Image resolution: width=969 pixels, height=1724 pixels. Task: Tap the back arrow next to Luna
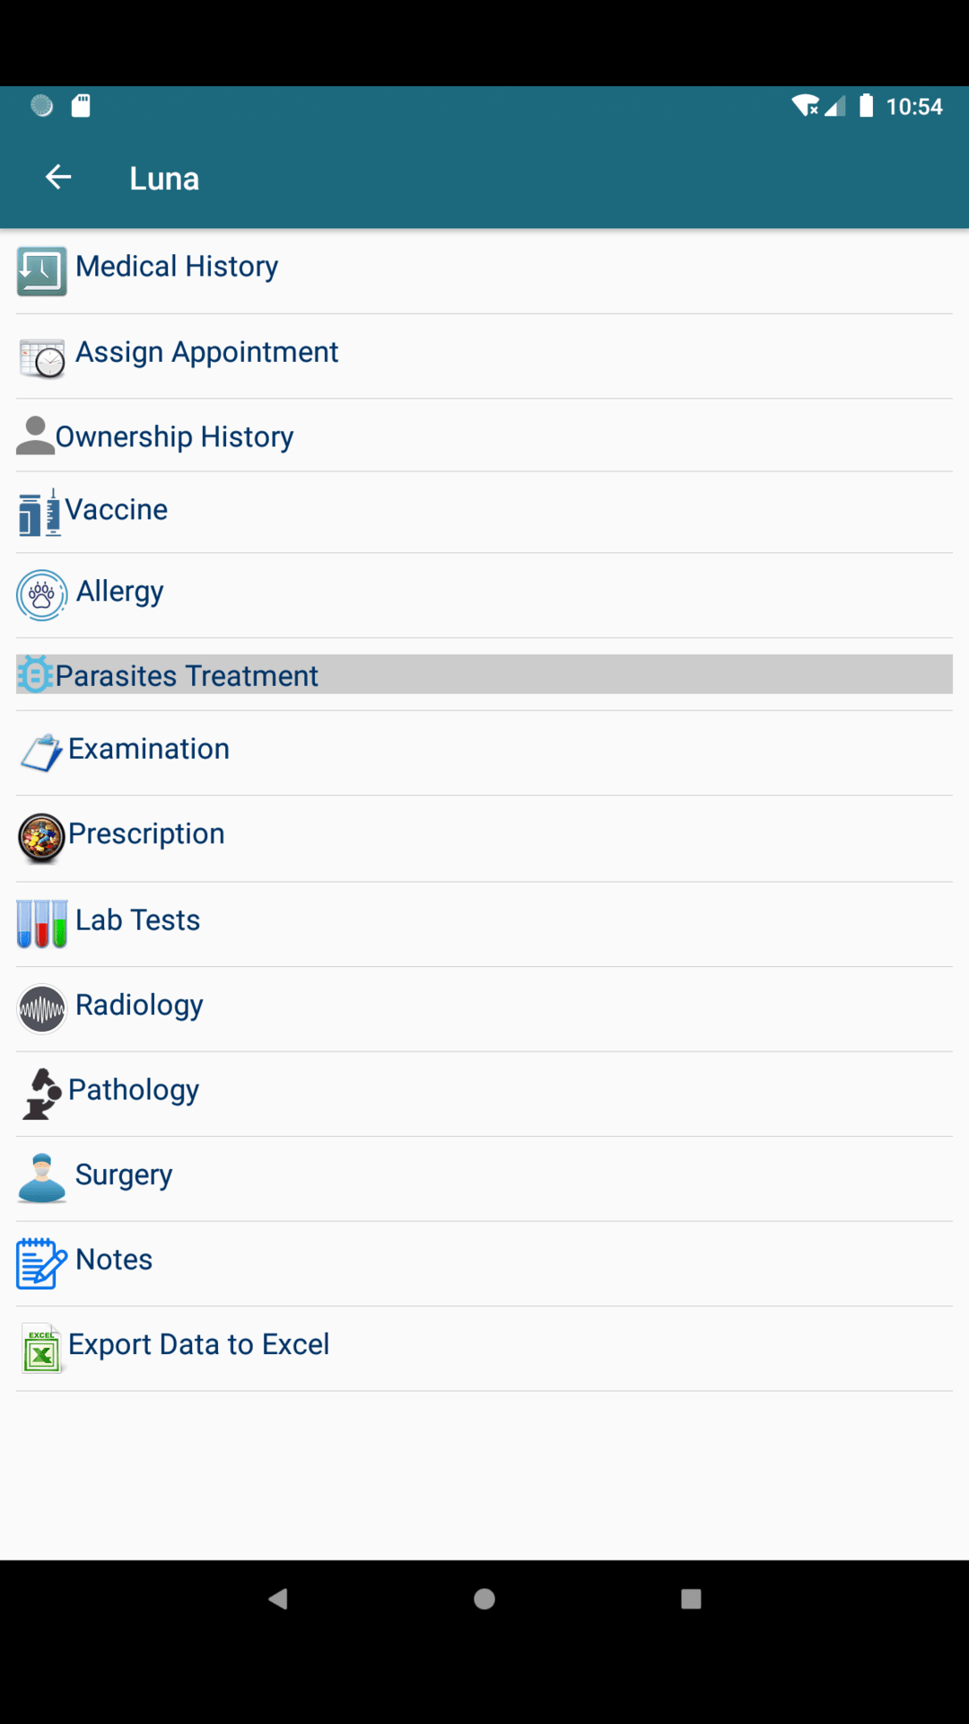coord(58,178)
